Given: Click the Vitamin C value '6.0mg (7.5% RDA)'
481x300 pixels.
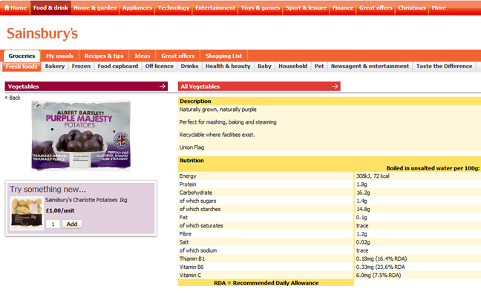Looking at the screenshot, I should pos(379,276).
